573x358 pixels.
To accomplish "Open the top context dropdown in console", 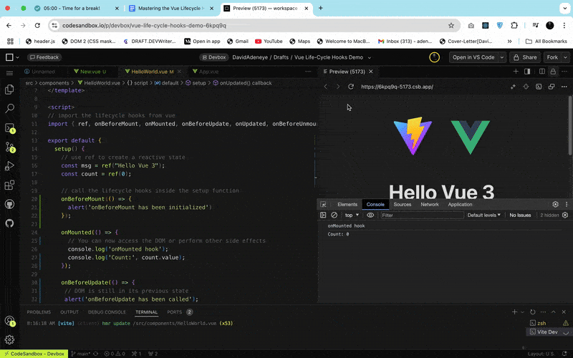I will 352,216.
